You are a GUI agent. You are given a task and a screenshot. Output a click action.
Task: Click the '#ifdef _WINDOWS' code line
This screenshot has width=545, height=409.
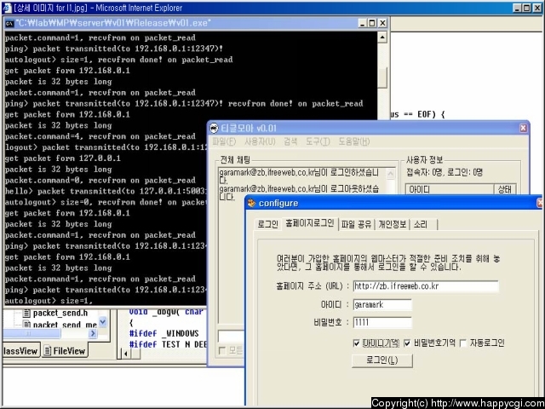tap(164, 333)
